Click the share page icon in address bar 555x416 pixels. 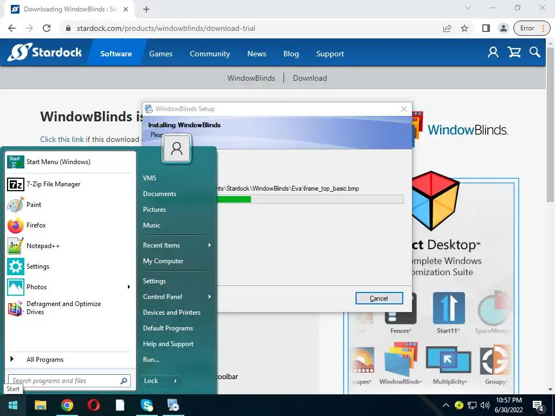click(447, 28)
